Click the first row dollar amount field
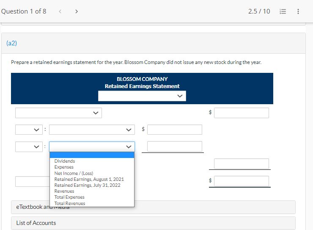 click(x=242, y=113)
